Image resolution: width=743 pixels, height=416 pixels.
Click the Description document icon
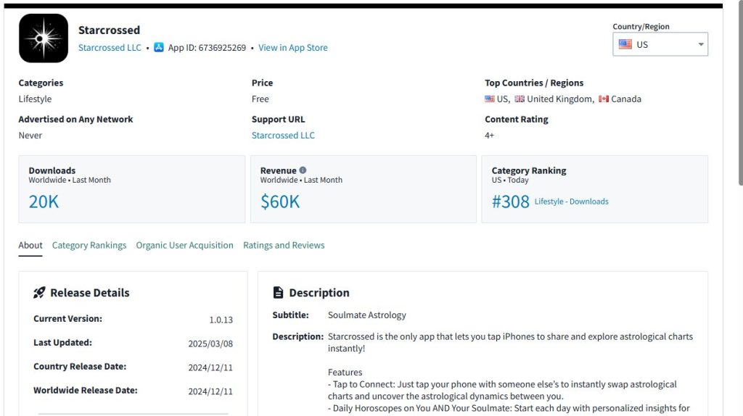(x=278, y=293)
